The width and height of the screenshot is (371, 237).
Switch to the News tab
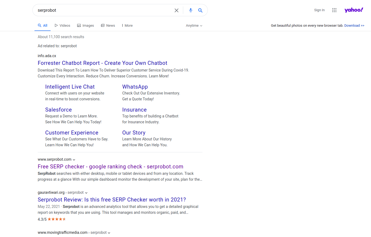(108, 26)
